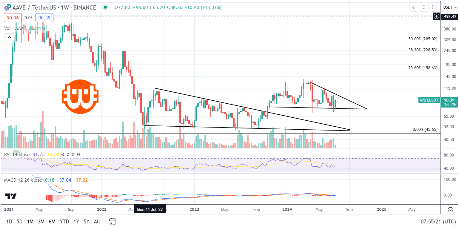Image resolution: width=459 pixels, height=227 pixels.
Task: Open the Go to date calendar icon
Action: [x=113, y=221]
